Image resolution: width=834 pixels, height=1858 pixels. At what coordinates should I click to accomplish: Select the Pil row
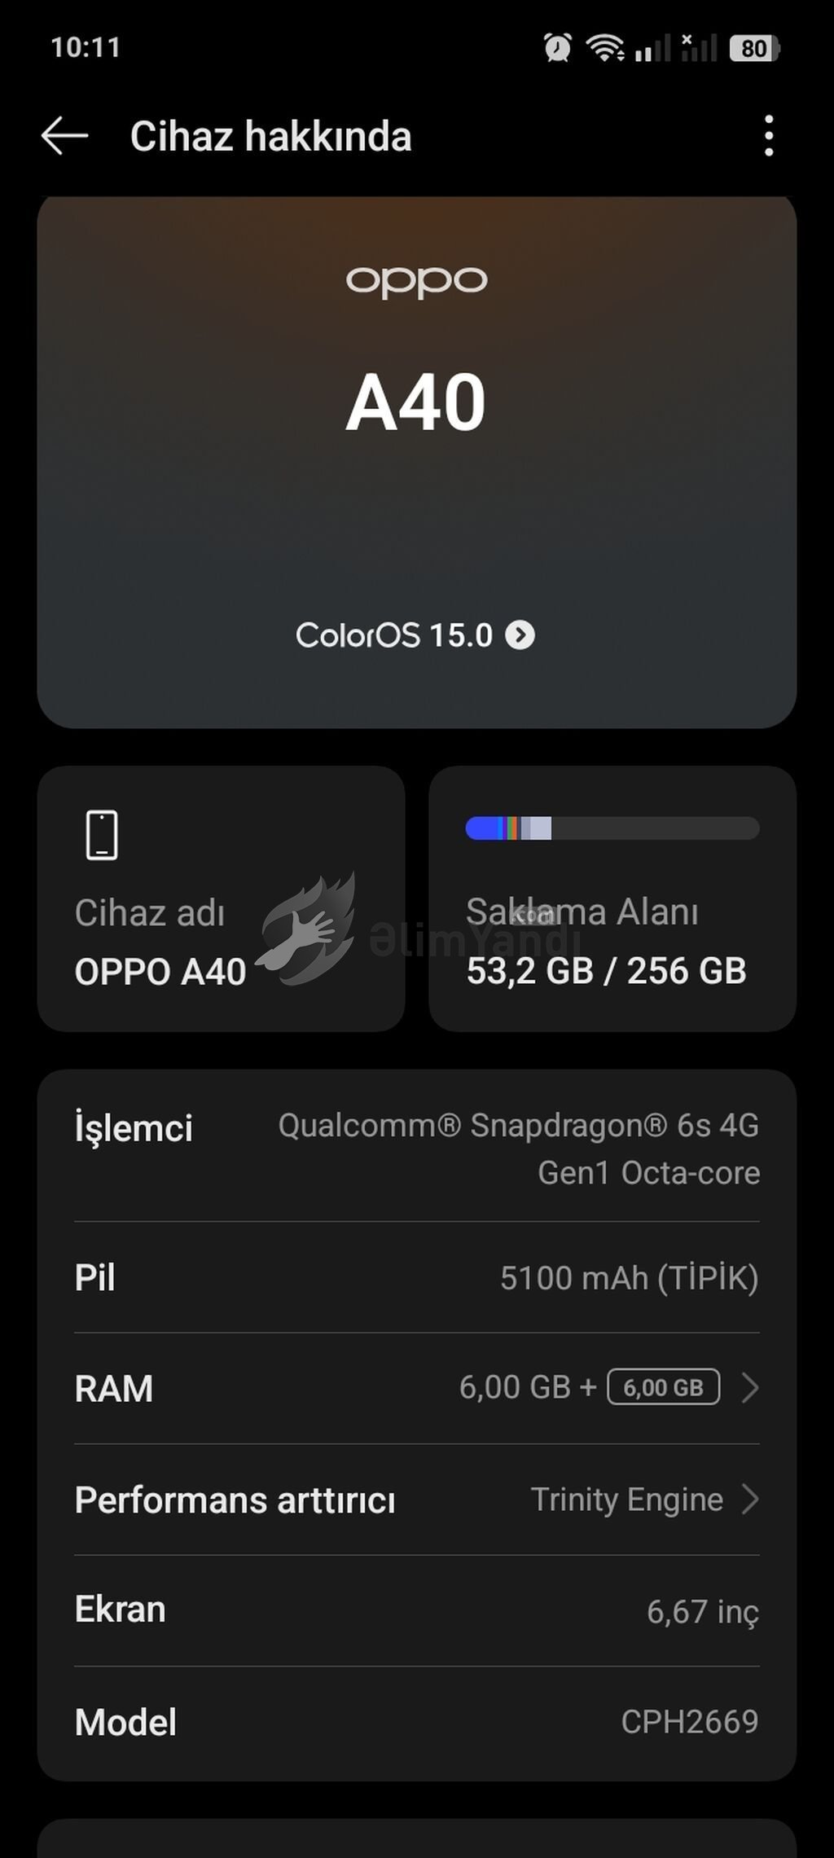point(416,1277)
